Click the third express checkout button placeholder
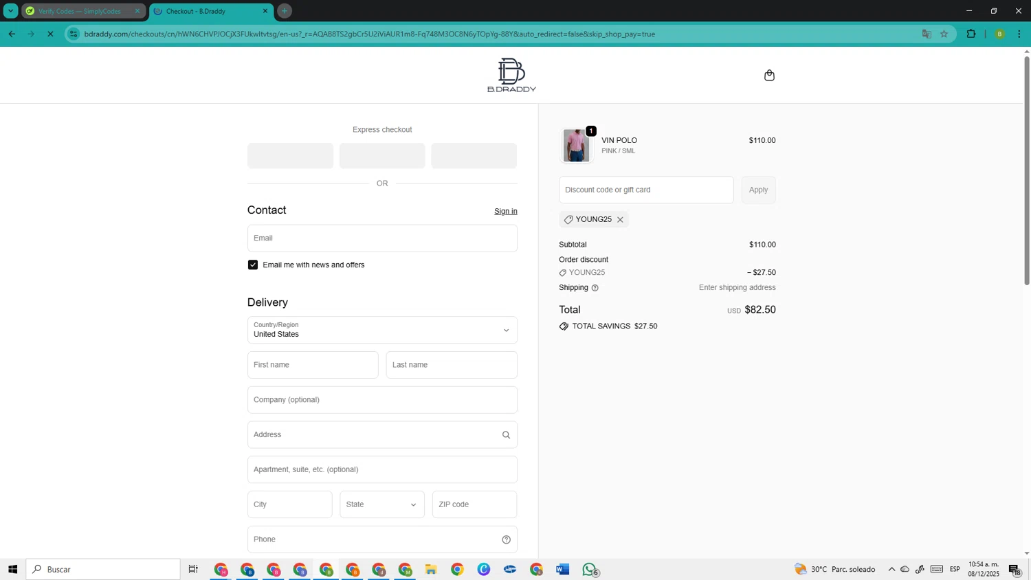This screenshot has width=1031, height=580. (474, 156)
